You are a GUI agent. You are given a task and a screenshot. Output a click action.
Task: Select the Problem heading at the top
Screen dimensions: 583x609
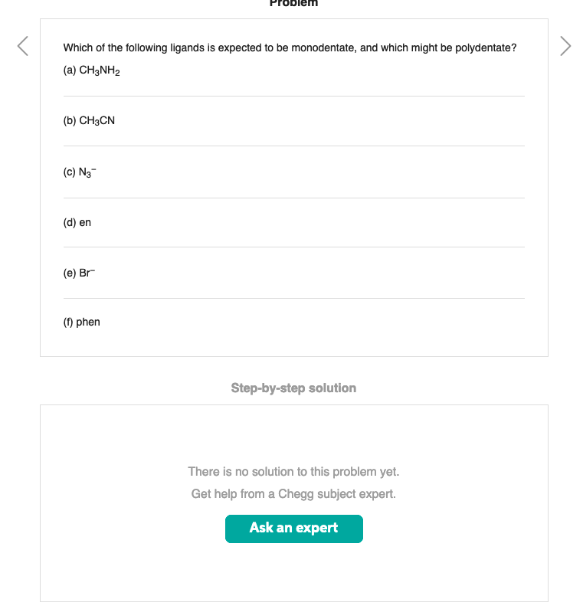293,4
